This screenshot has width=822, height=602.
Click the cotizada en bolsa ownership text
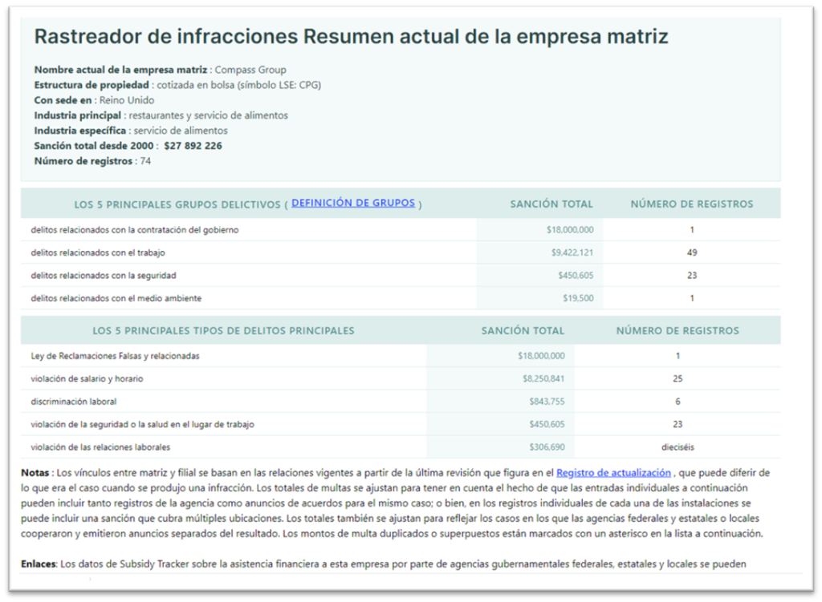239,85
